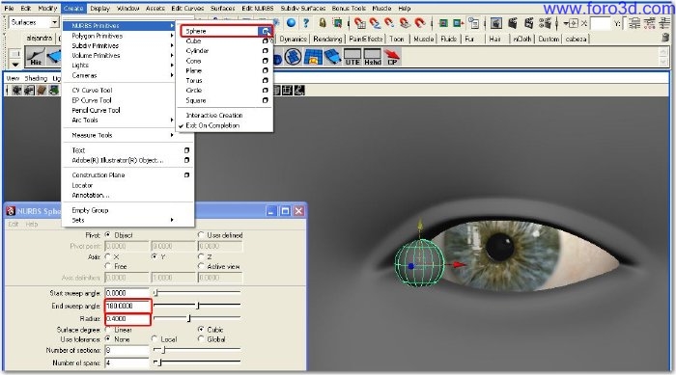Click the circled blue surface shelf icon
The height and width of the screenshot is (375, 676).
[294, 57]
